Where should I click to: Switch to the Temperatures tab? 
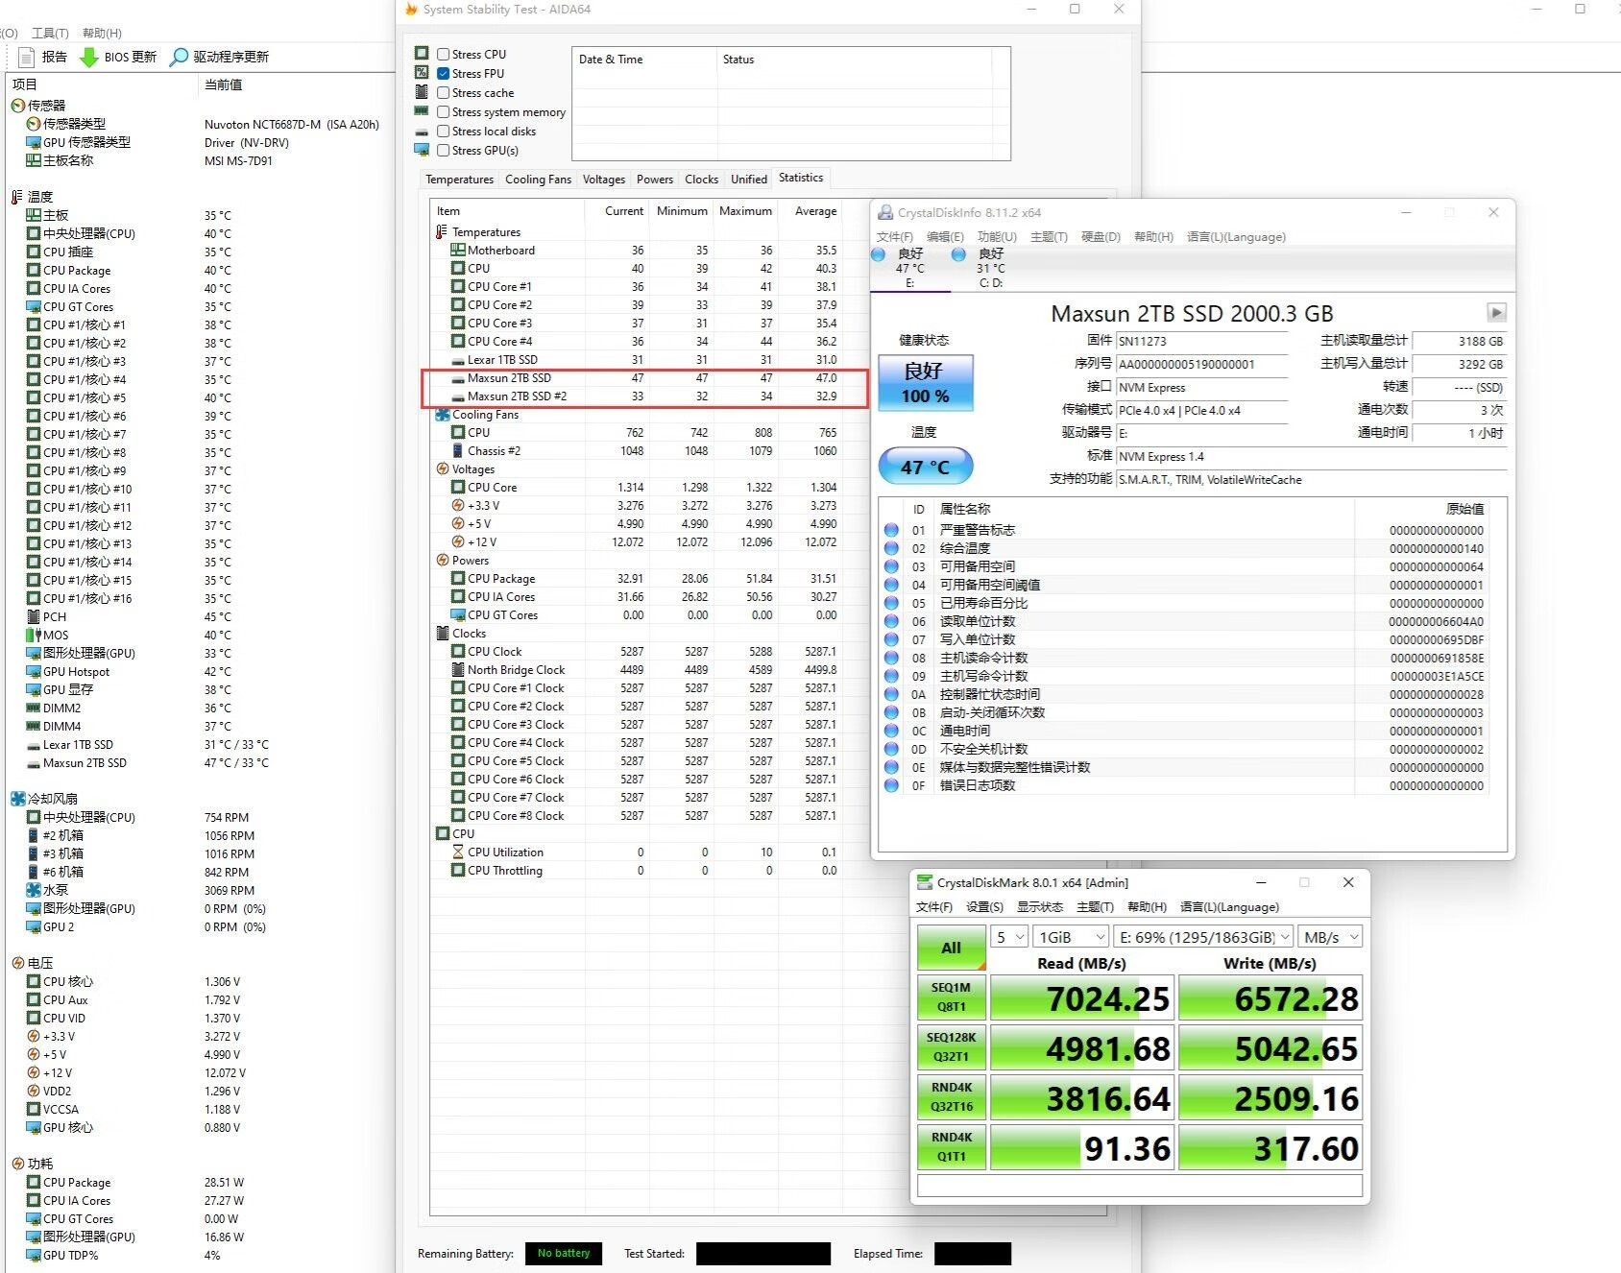click(x=459, y=180)
